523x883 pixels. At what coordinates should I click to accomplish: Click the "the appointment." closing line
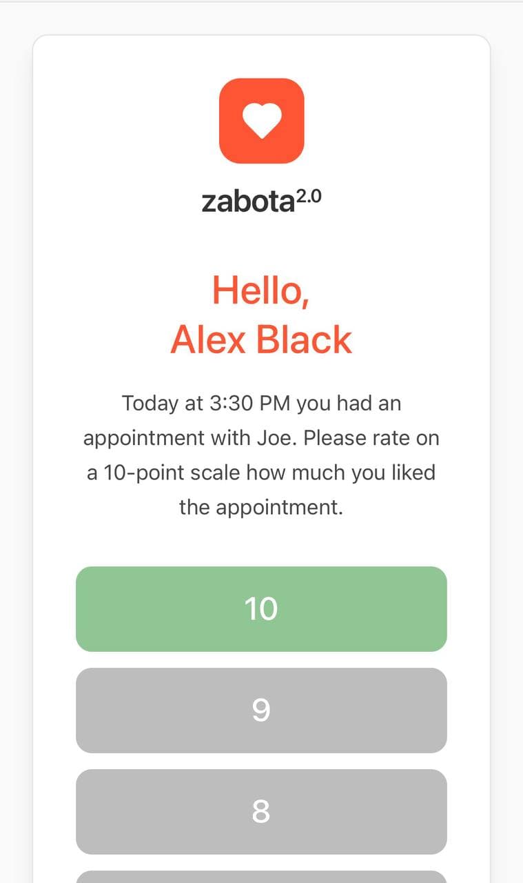click(261, 508)
